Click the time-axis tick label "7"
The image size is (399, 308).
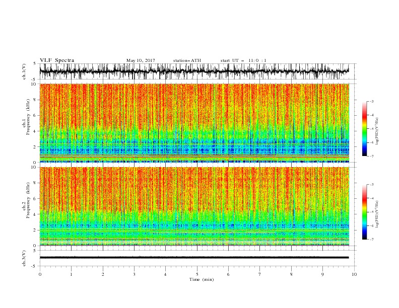coord(260,274)
